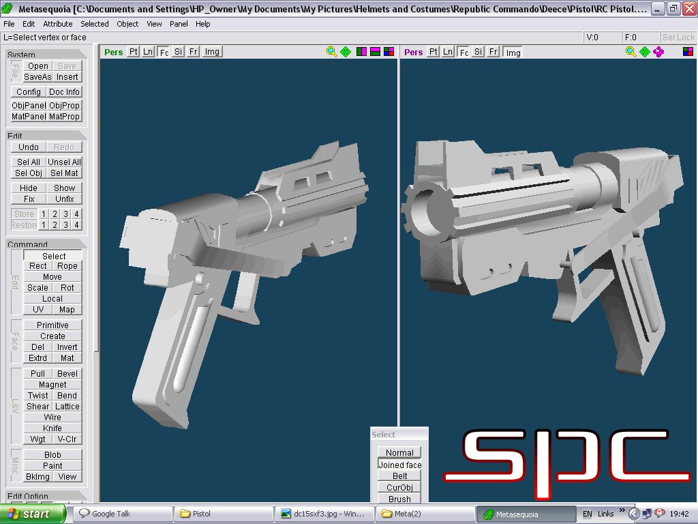
Task: Toggle Si display in right viewport
Action: click(x=478, y=52)
